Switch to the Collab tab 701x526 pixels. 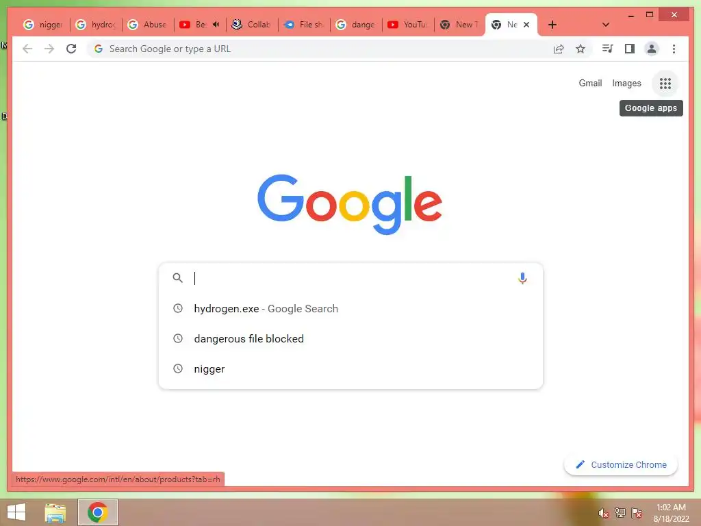pos(252,25)
